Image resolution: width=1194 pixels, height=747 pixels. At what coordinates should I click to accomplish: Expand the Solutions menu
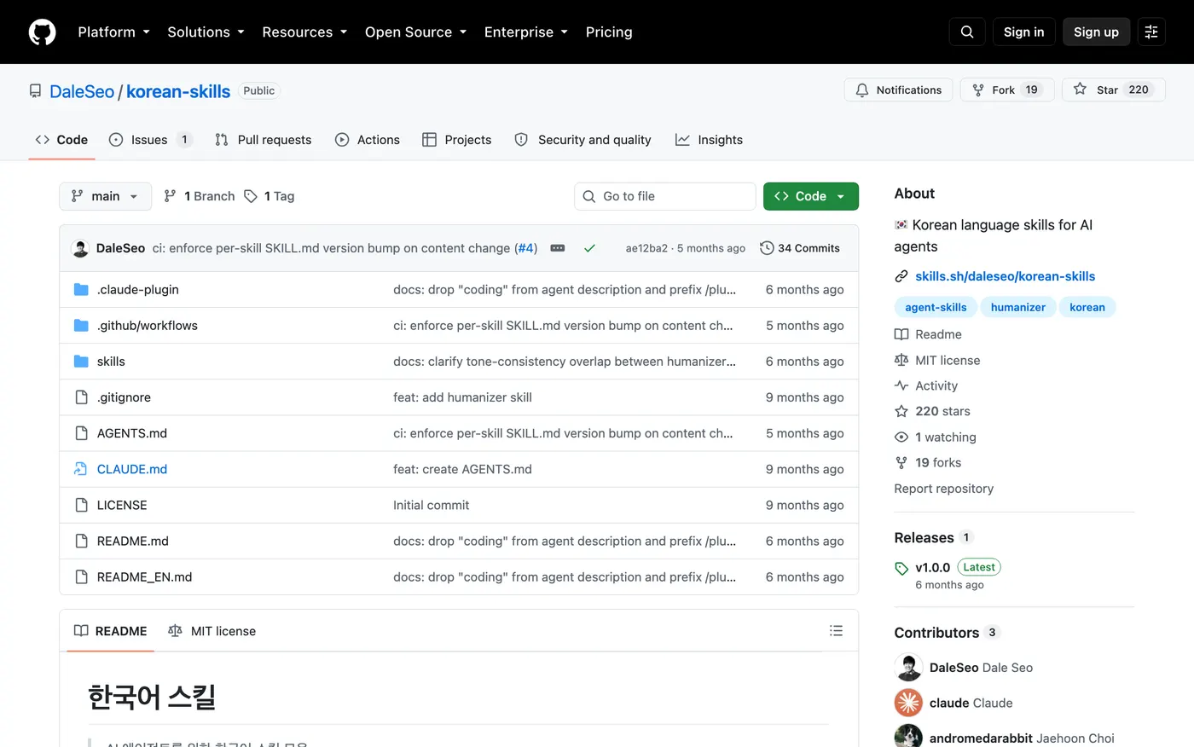206,32
